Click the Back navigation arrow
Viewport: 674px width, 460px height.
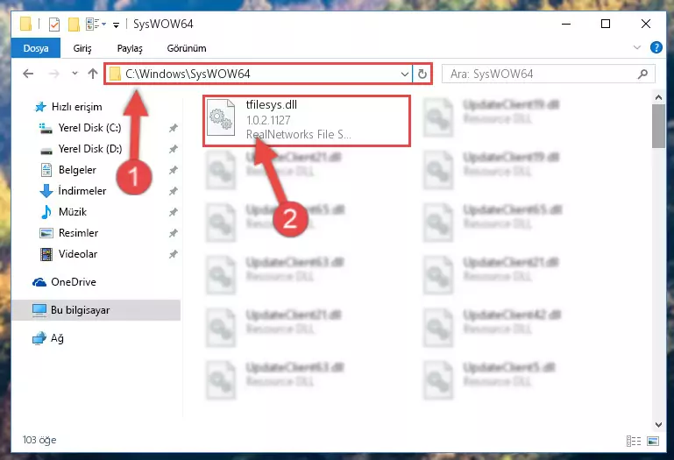[x=28, y=74]
